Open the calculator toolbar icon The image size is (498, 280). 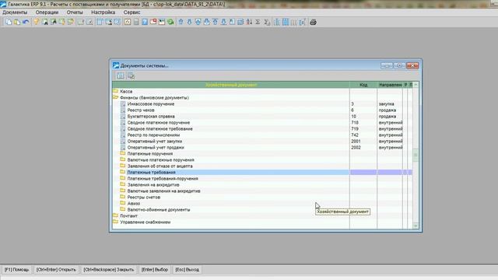coord(136,22)
